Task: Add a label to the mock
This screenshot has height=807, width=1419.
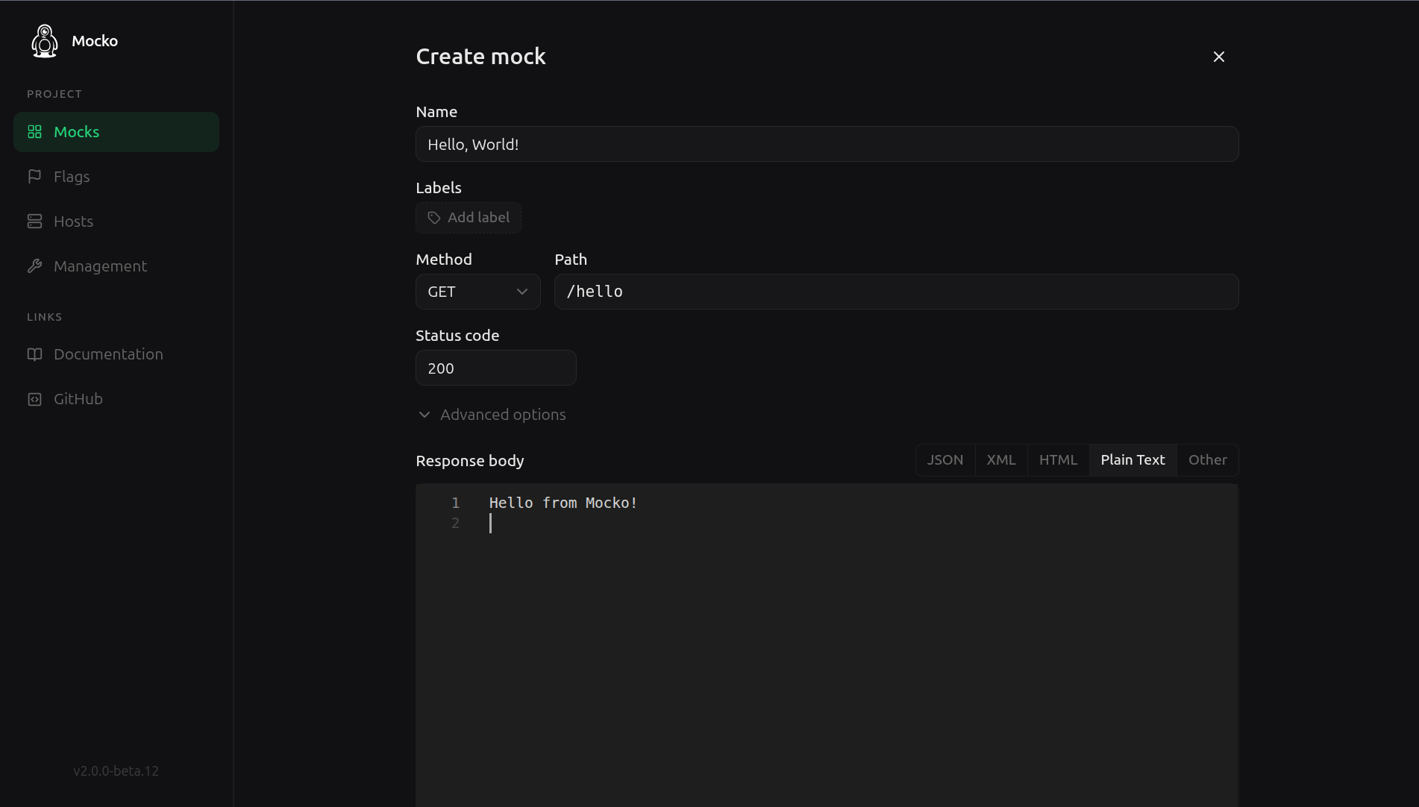Action: pyautogui.click(x=469, y=218)
